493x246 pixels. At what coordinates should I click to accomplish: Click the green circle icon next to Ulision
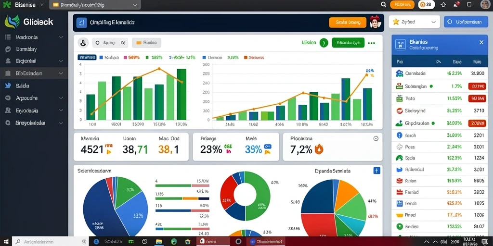(x=324, y=43)
